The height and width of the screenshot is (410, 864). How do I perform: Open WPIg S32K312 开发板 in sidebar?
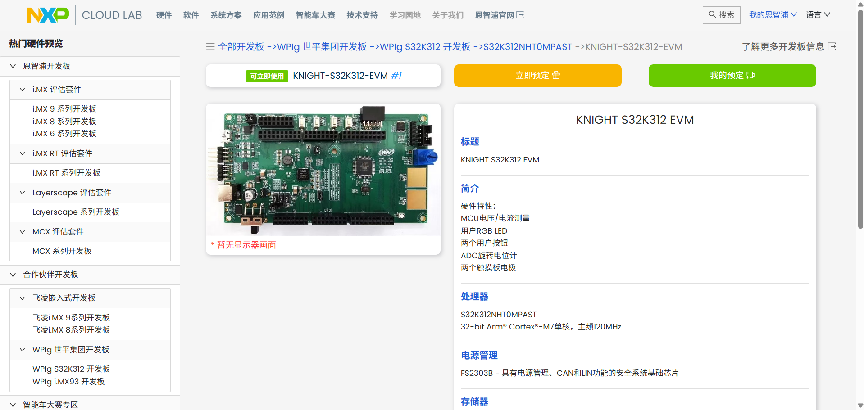[71, 369]
